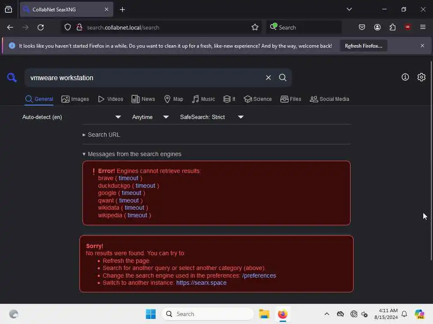This screenshot has height=324, width=433.
Task: Open Firefox account icon
Action: 377,27
